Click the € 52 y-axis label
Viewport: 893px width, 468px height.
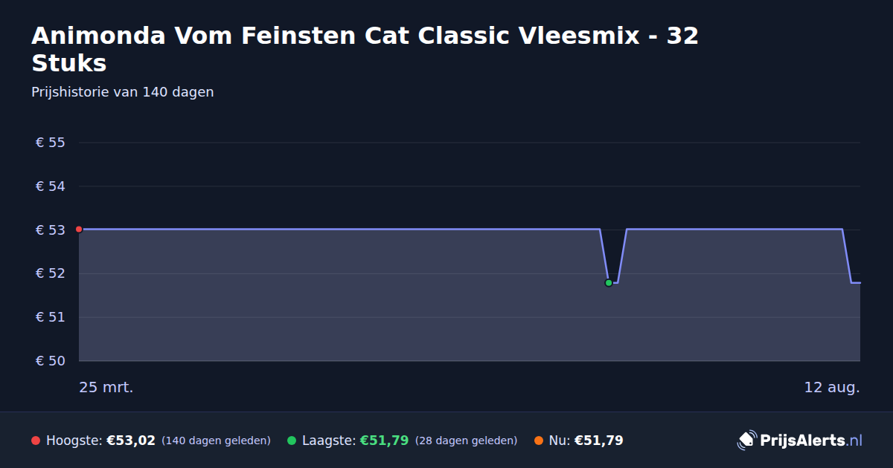51,273
